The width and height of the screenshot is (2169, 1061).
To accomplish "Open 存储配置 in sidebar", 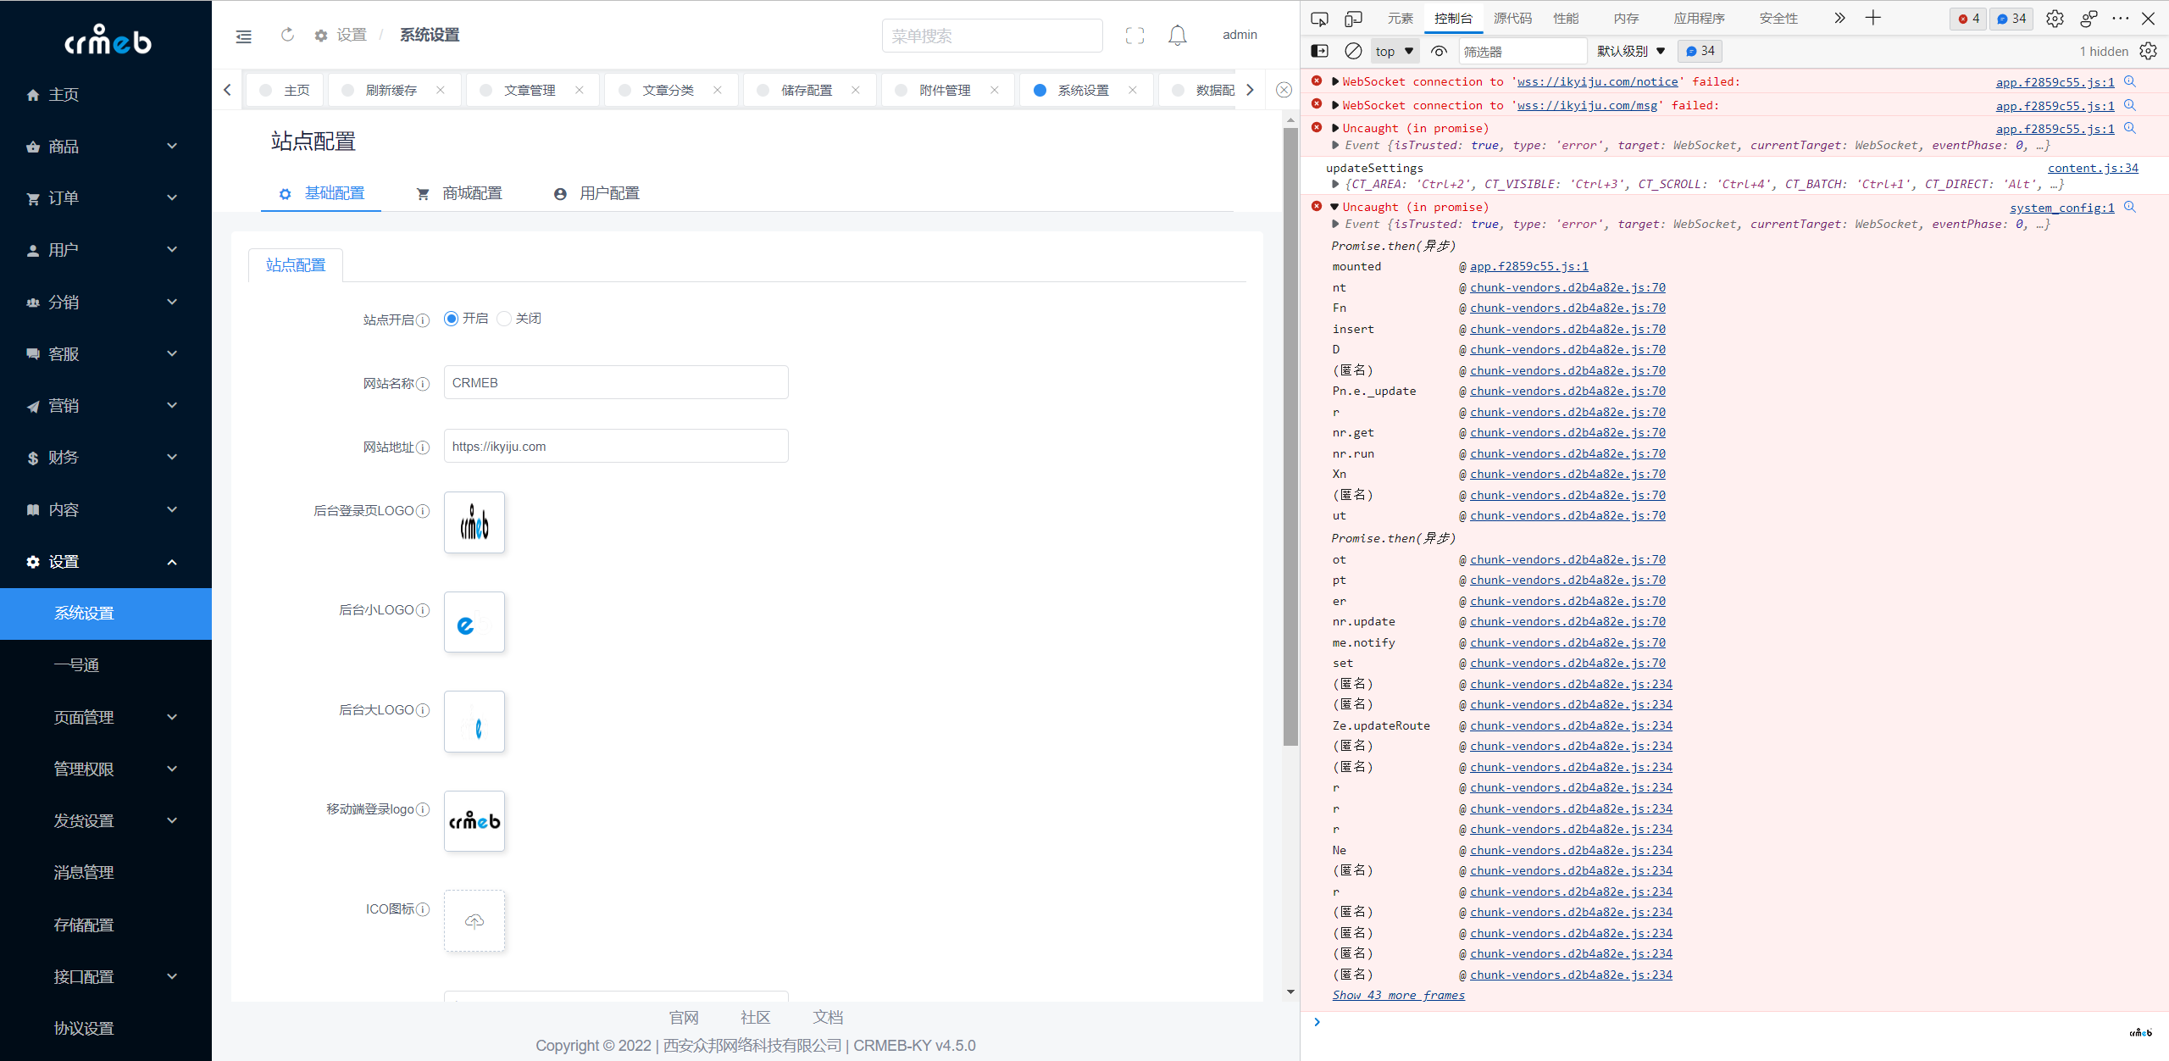I will (x=106, y=925).
